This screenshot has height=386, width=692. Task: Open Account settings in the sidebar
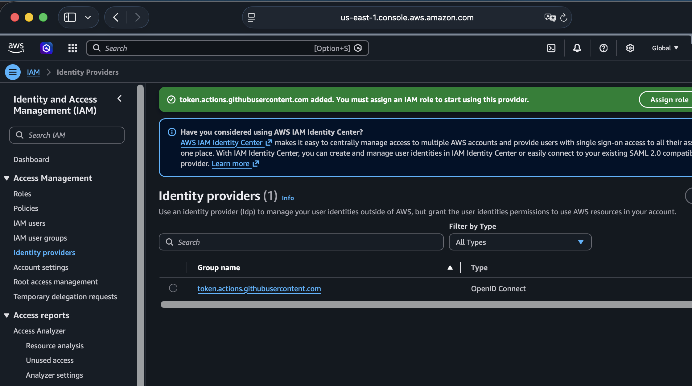[41, 267]
